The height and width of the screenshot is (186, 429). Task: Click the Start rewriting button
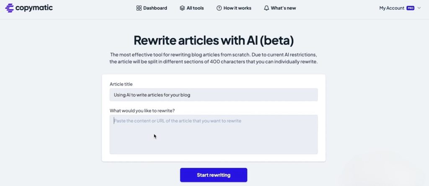pos(214,175)
